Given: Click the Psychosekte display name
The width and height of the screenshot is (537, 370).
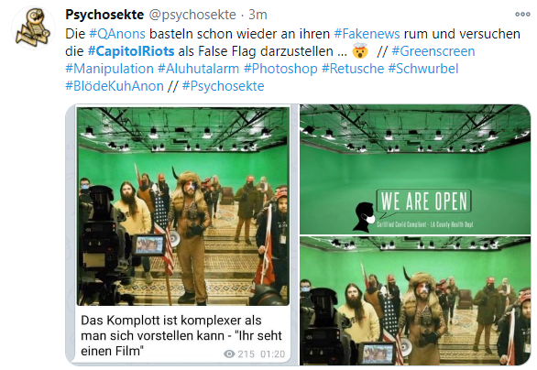Looking at the screenshot, I should 104,15.
